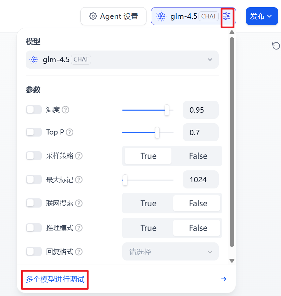Viewport: 281px width, 296px height.
Task: Click the help icon beside 回复格式
Action: click(x=79, y=252)
